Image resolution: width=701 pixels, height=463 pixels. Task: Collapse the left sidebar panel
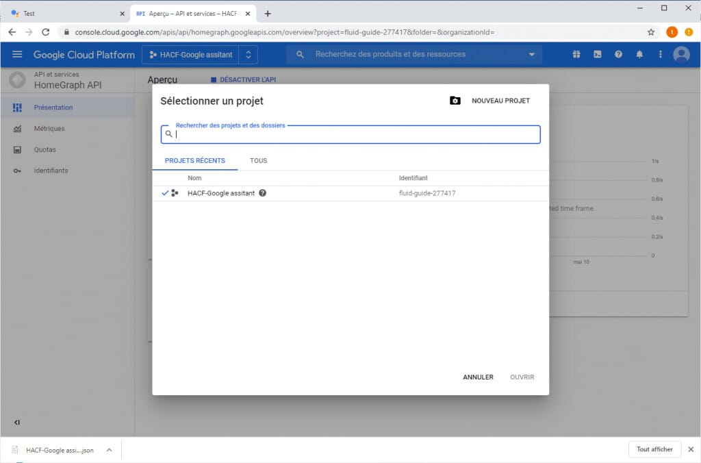point(17,423)
